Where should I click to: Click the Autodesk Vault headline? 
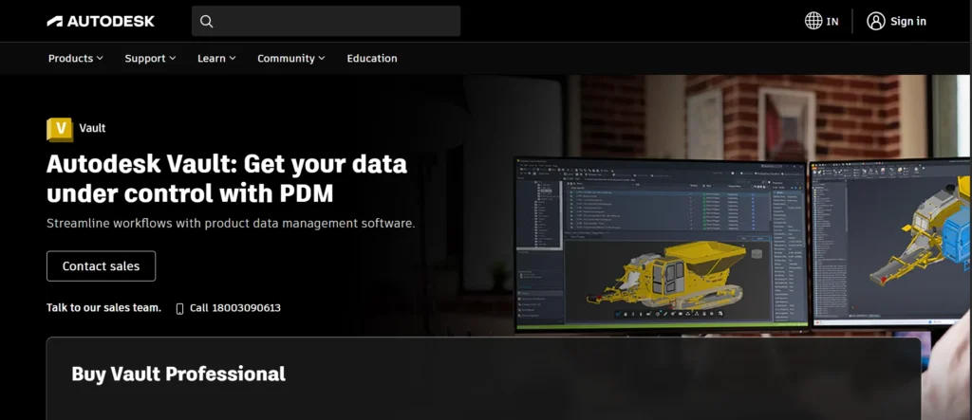point(227,178)
